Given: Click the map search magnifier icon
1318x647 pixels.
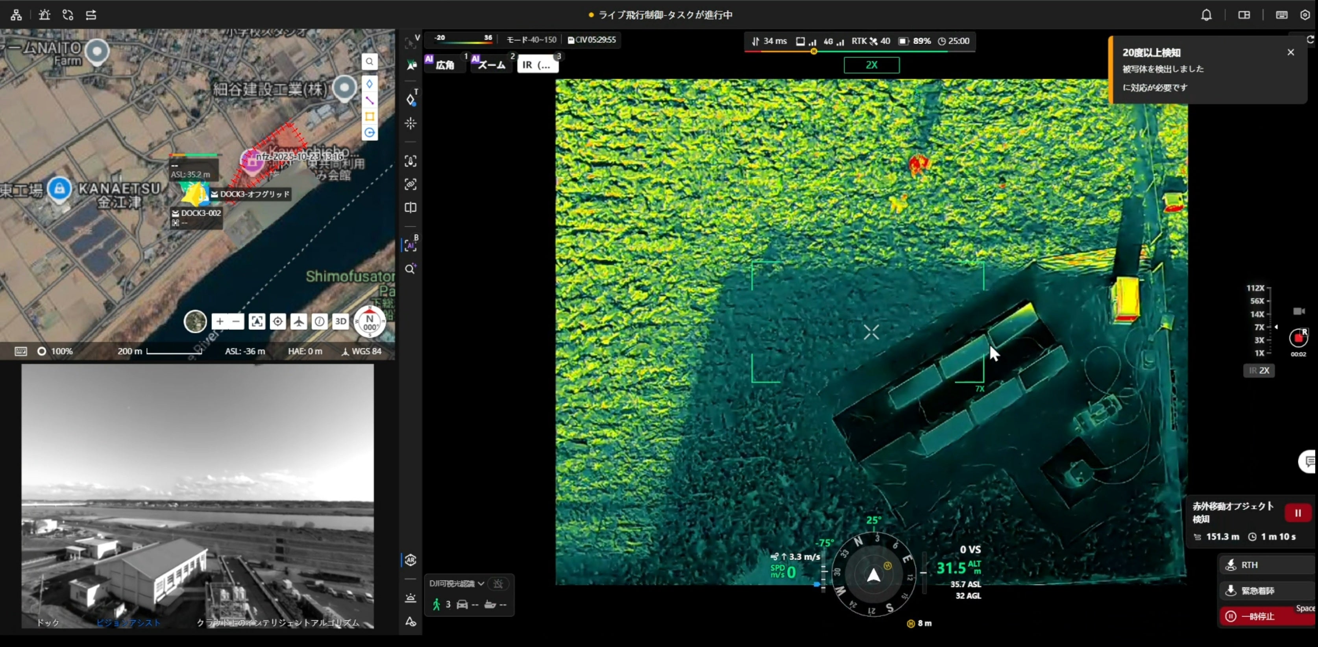Looking at the screenshot, I should tap(369, 62).
